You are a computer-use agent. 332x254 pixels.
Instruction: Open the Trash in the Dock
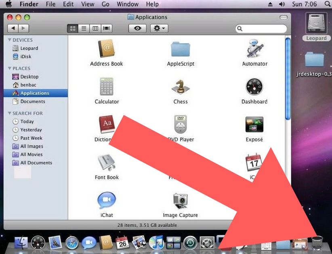click(x=317, y=242)
